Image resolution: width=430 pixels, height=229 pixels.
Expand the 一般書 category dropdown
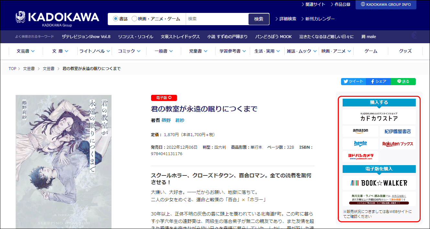pos(164,51)
